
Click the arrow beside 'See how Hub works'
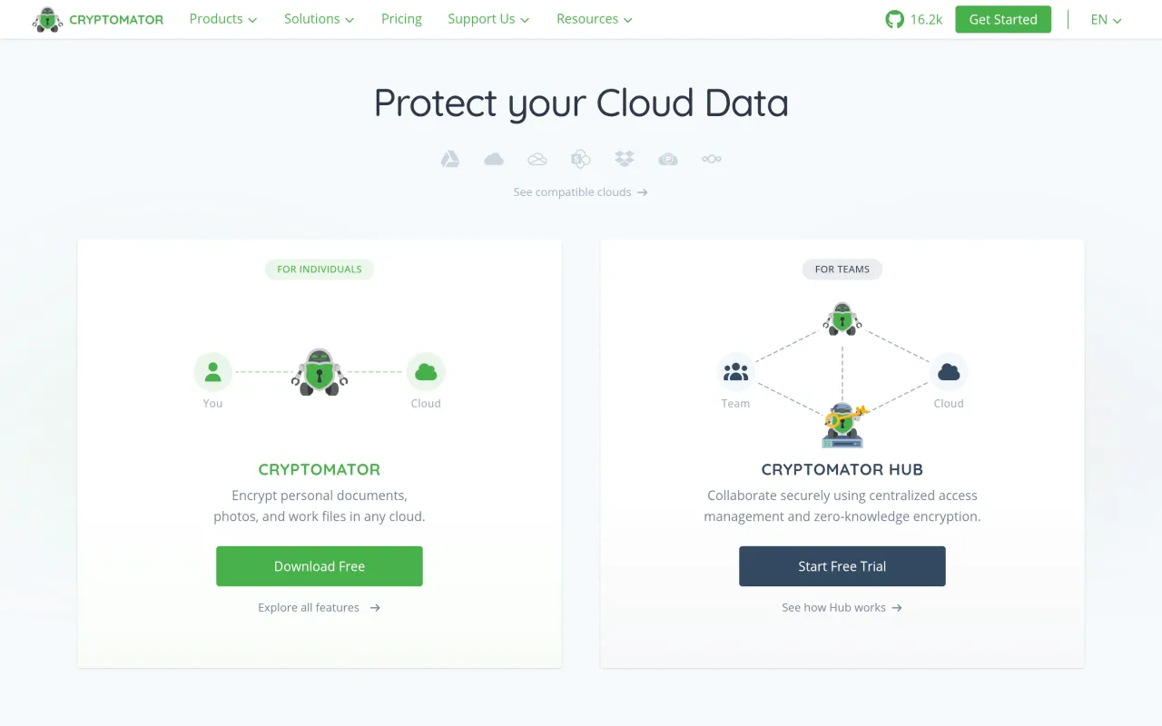click(x=897, y=608)
